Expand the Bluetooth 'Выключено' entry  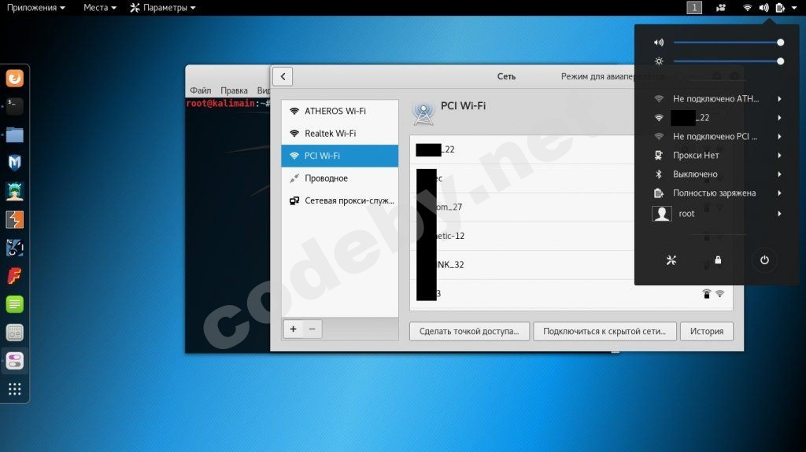[x=717, y=175]
